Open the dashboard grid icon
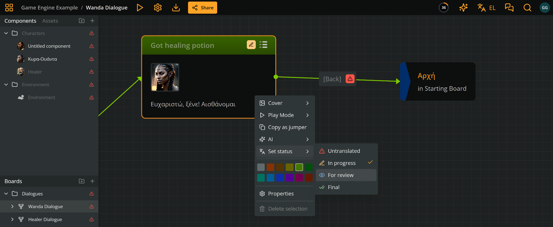This screenshot has width=553, height=227. (x=9, y=8)
